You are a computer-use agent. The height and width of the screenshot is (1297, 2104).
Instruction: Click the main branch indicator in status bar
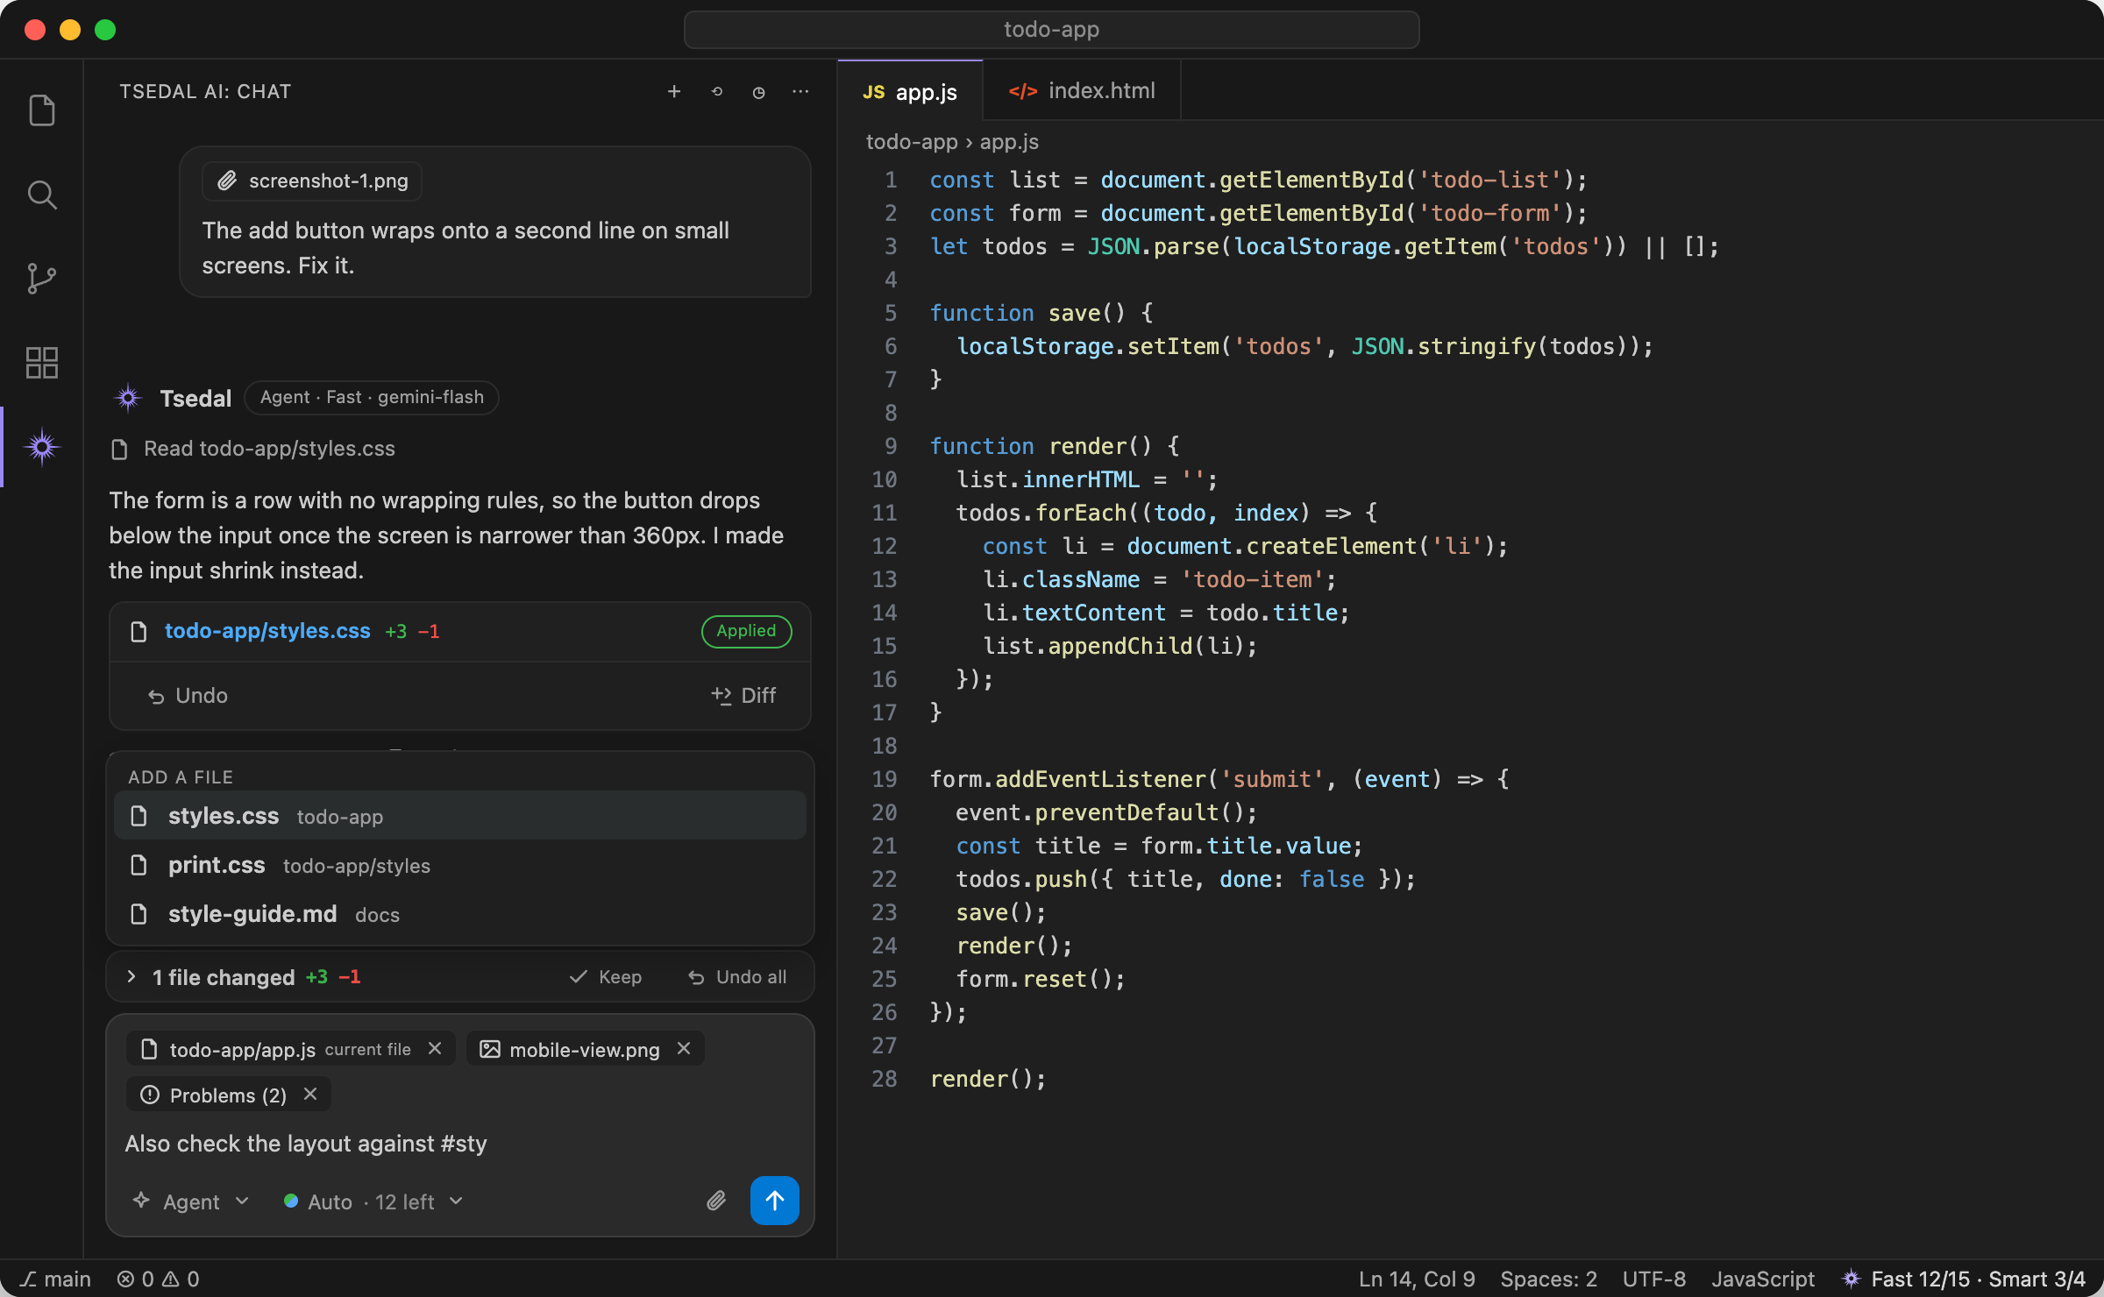[x=55, y=1279]
